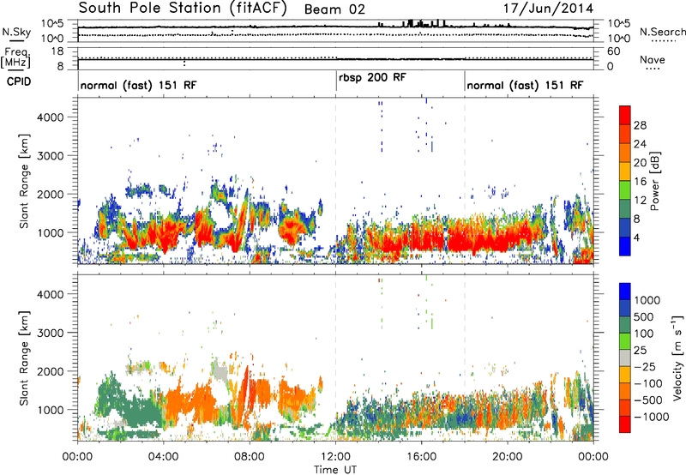Image resolution: width=686 pixels, height=475 pixels.
Task: Click the 'N.Sky' legend label
Action: tap(16, 32)
